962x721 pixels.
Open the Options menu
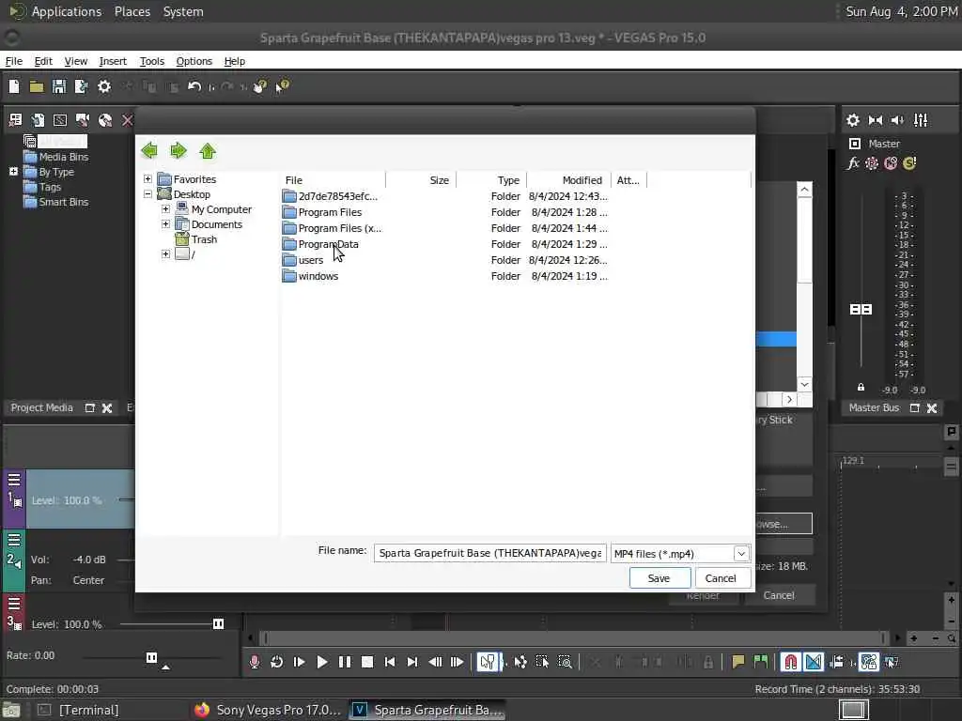[x=194, y=61]
